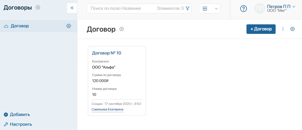Image resolution: width=302 pixels, height=130 pixels.
Task: Open gear next to Договор page title
Action: 122,29
